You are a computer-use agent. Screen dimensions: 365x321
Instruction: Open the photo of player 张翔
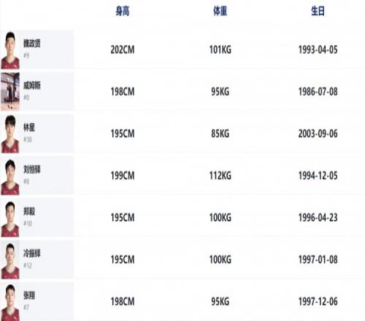(x=10, y=302)
